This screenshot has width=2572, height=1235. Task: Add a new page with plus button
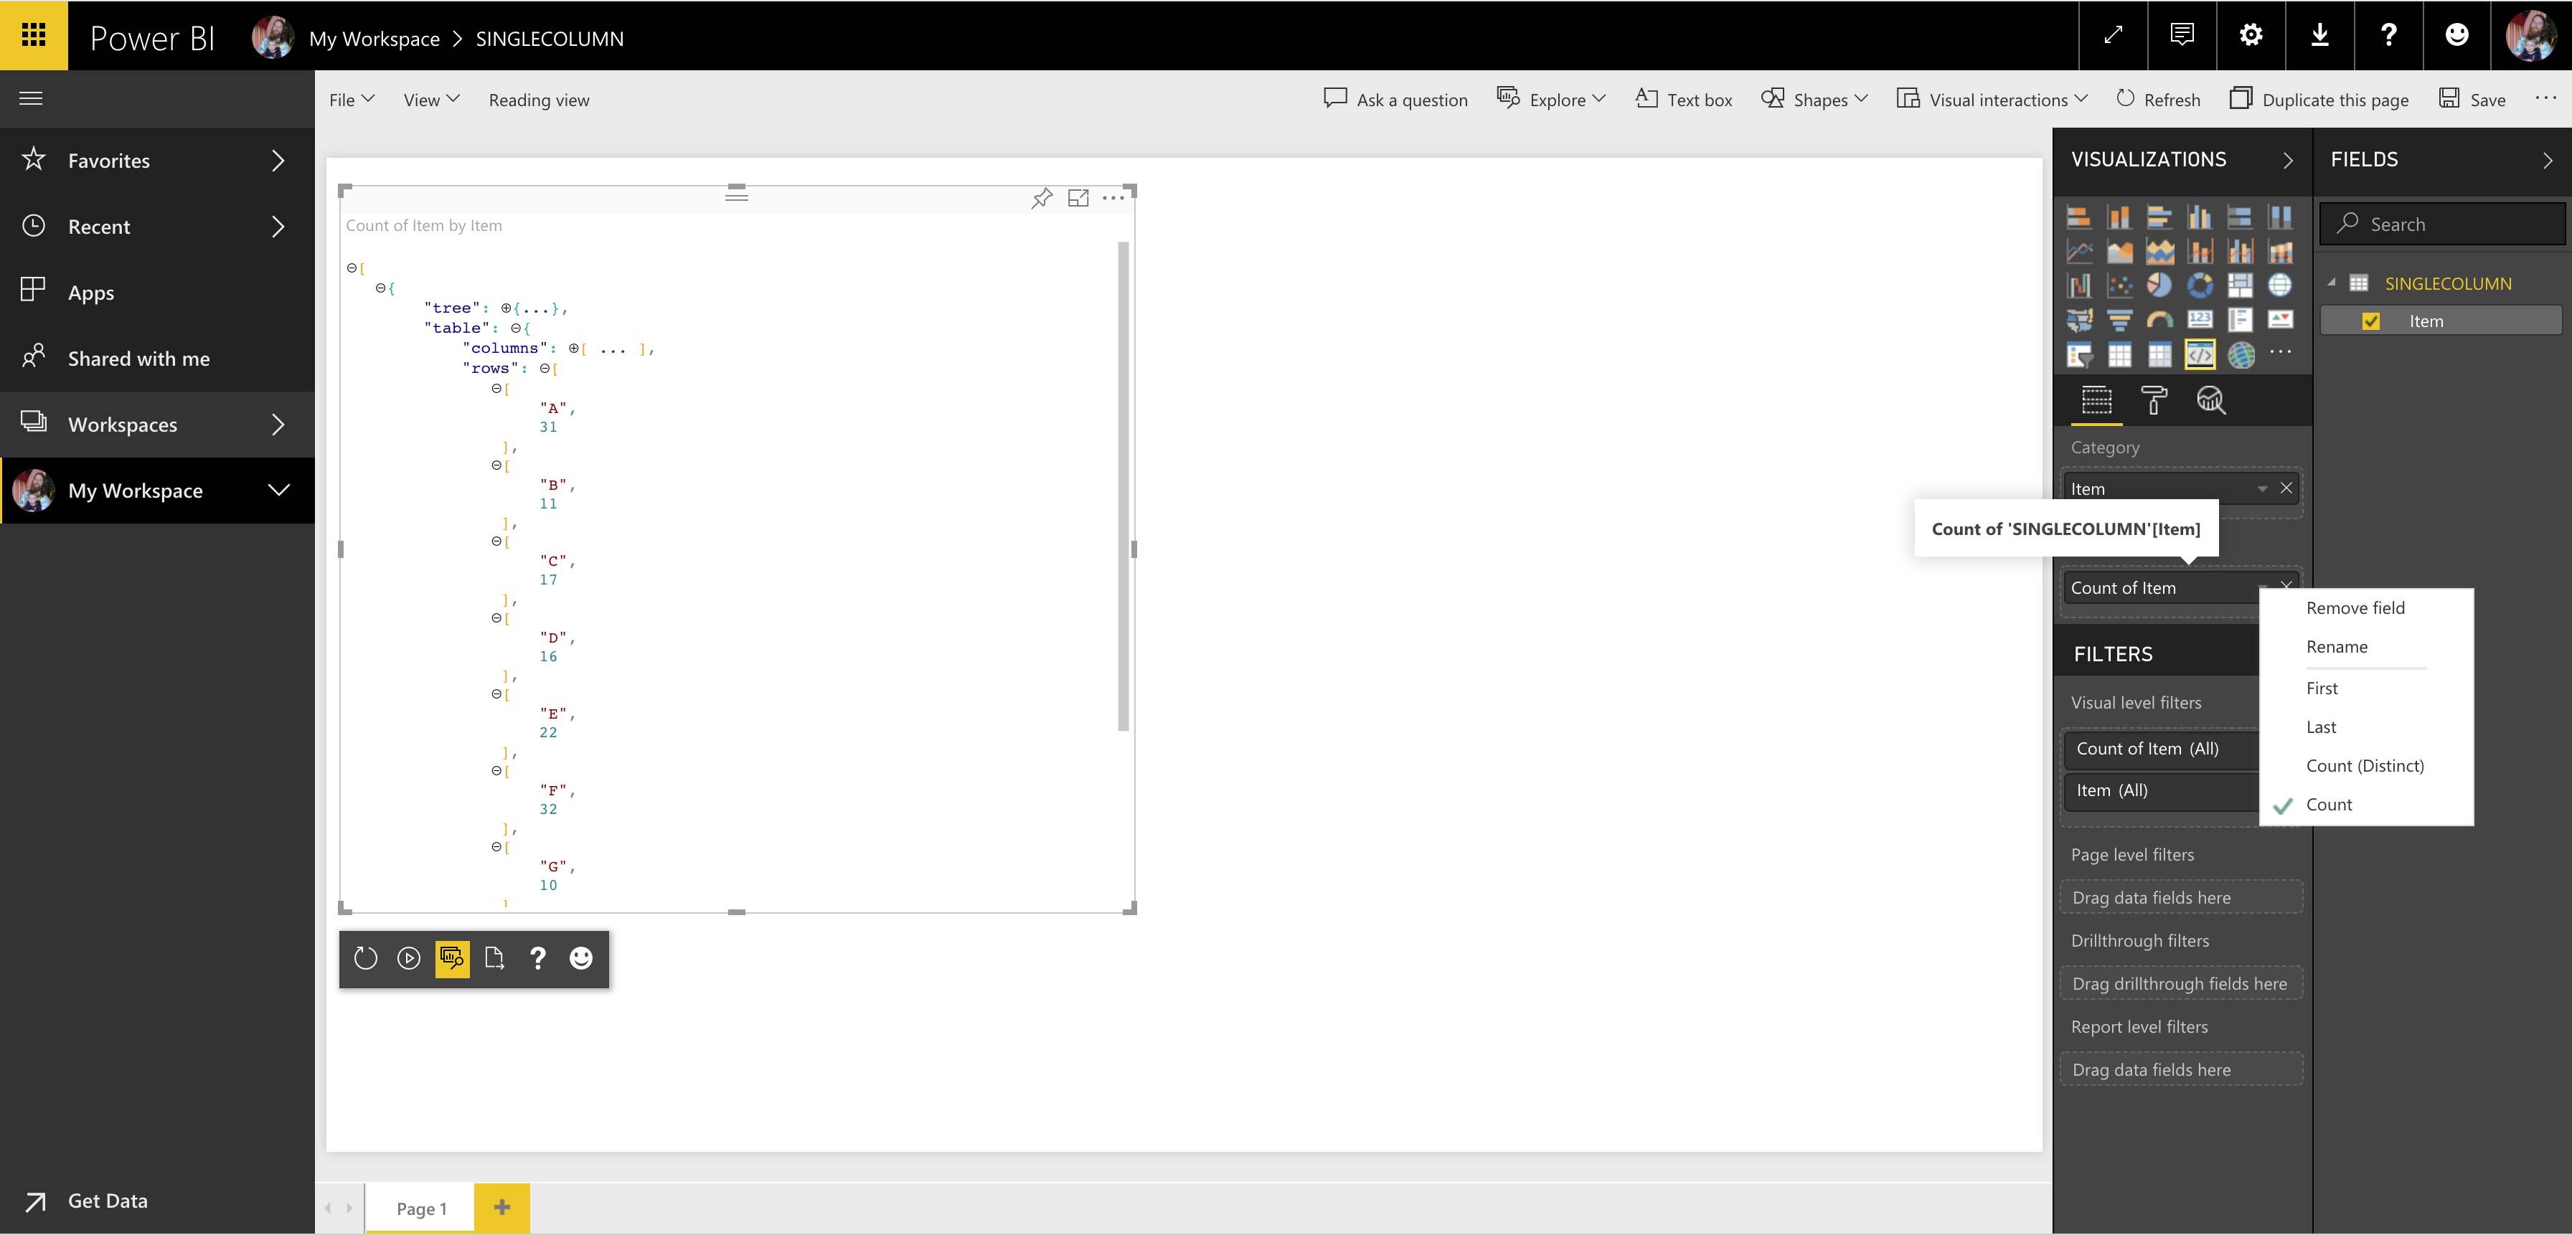point(502,1208)
